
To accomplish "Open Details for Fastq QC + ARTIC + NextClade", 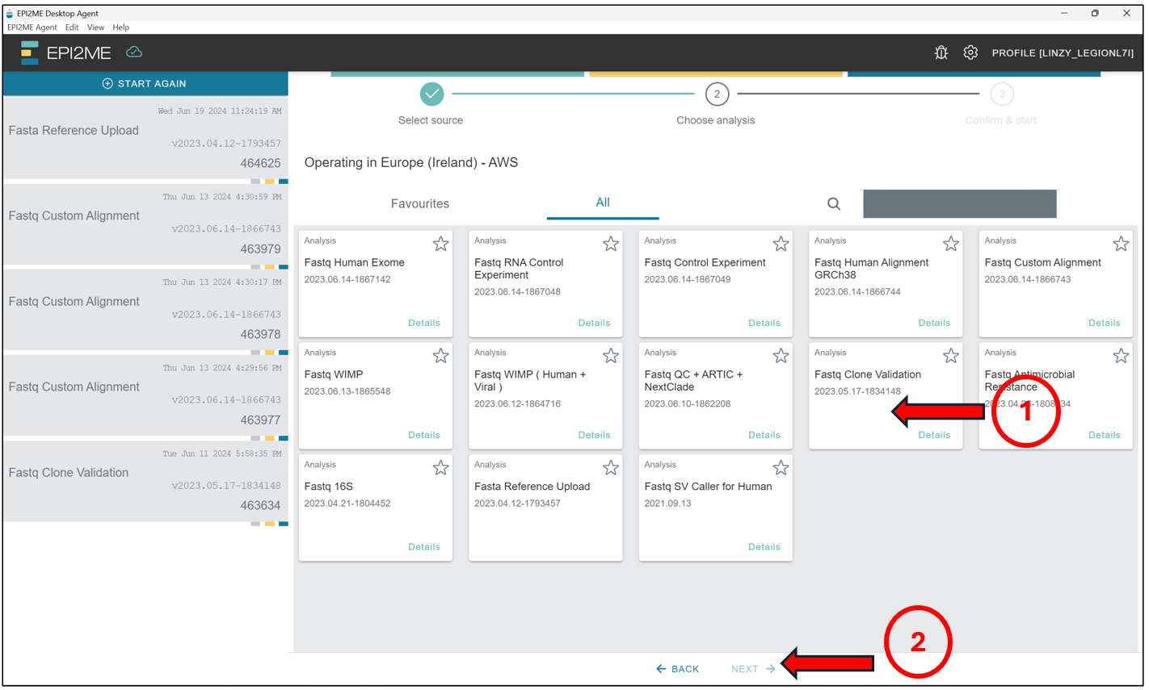I will 764,435.
